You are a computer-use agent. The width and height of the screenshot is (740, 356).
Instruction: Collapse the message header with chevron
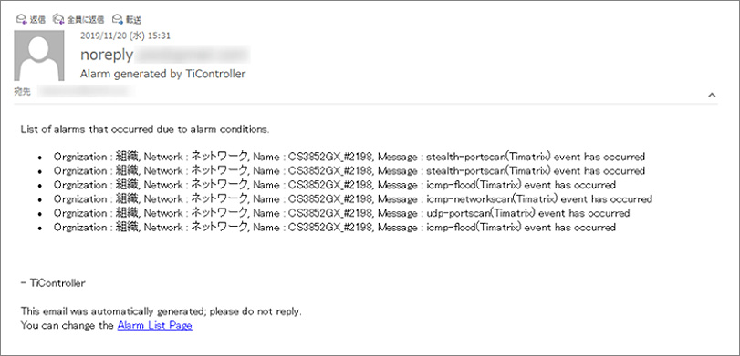[x=712, y=95]
